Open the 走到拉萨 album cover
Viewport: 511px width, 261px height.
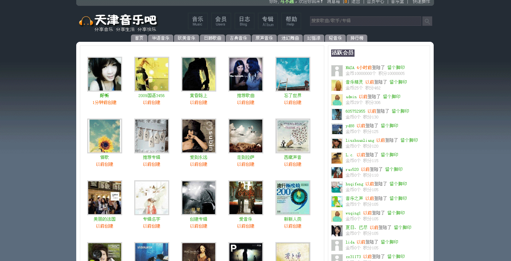click(x=246, y=136)
